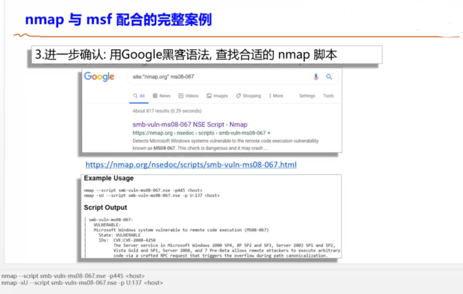Open Google search Settings
The image size is (463, 294).
pyautogui.click(x=307, y=96)
